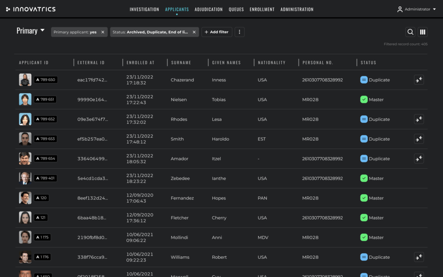Viewport: 443px width, 277px height.
Task: Click Chazerand's photo thumbnail
Action: point(25,80)
